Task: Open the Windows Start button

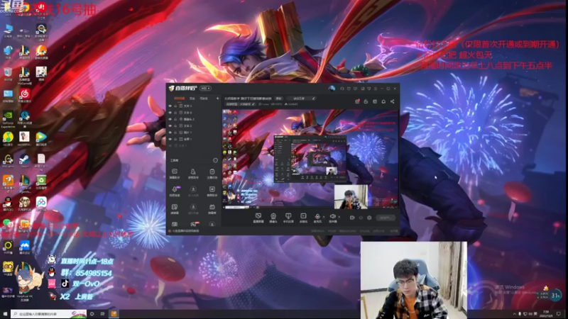Action: pyautogui.click(x=5, y=314)
